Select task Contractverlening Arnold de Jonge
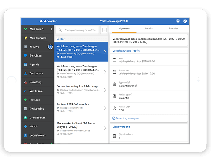 pos(81,90)
